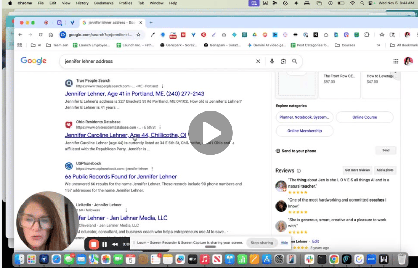This screenshot has height=268, width=418.
Task: Open the Google apps grid
Action: pyautogui.click(x=396, y=61)
